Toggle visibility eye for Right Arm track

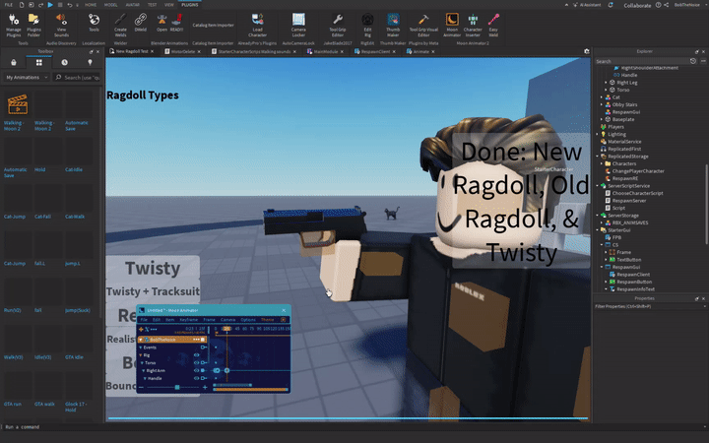click(197, 370)
